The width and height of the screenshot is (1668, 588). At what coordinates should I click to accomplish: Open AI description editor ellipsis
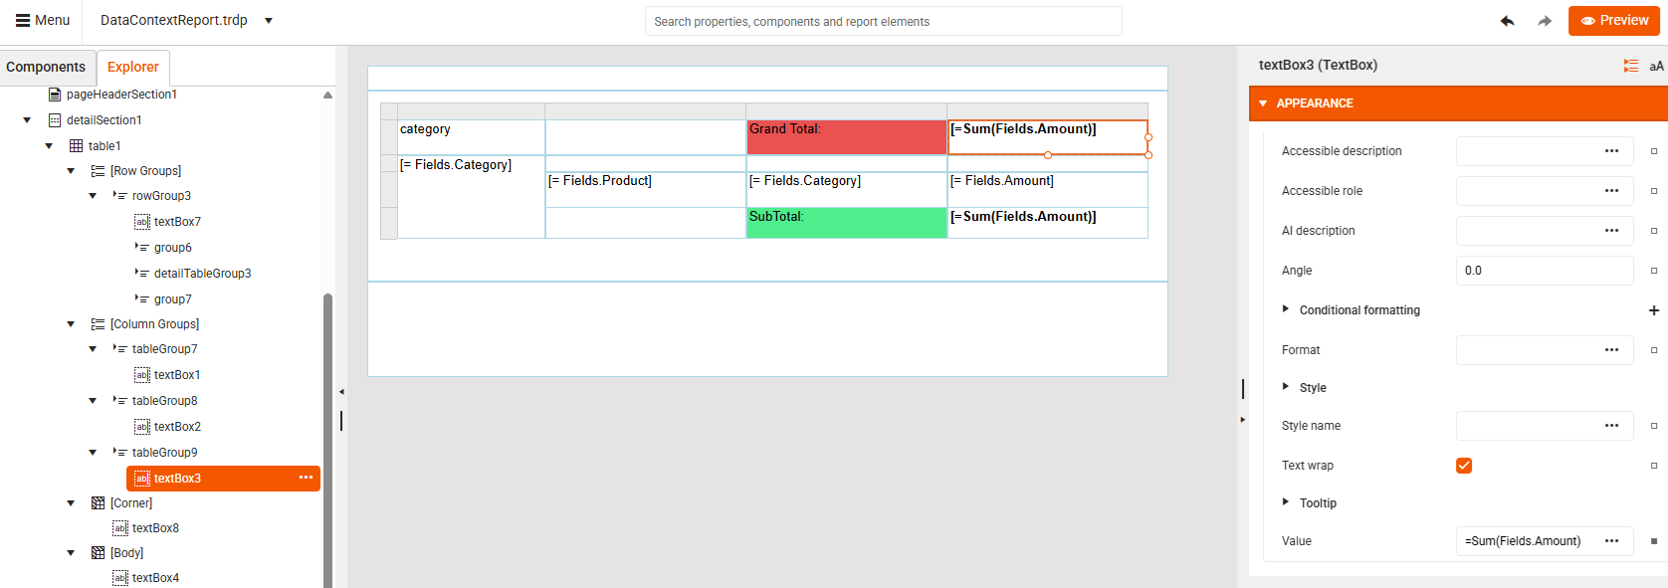[x=1611, y=231]
